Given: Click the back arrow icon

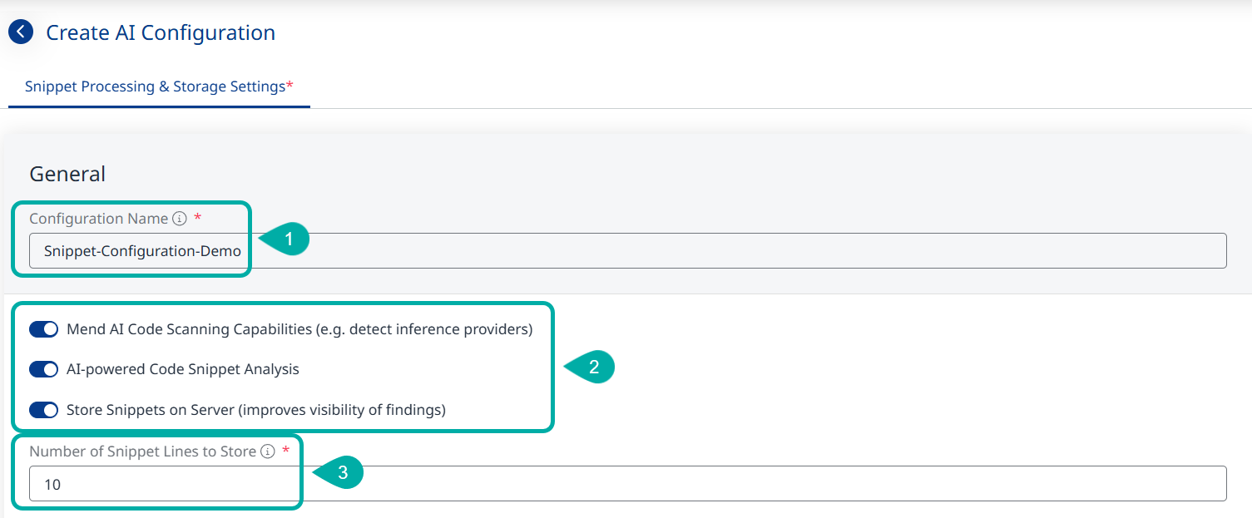Looking at the screenshot, I should point(21,32).
